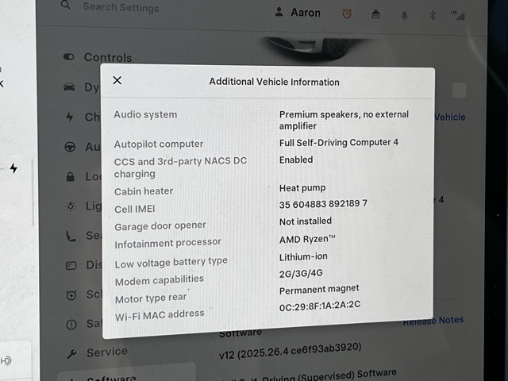Tap the Controls toggle icon
The height and width of the screenshot is (381, 508).
(69, 57)
